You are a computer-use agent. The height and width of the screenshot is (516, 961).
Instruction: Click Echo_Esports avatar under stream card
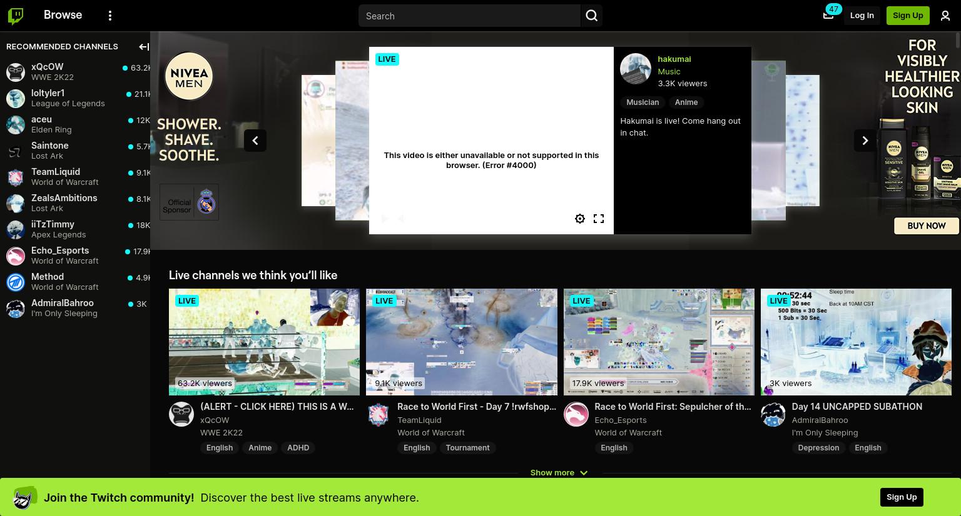tap(576, 414)
